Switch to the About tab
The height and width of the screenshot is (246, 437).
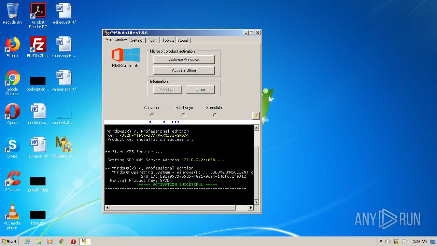pyautogui.click(x=183, y=40)
